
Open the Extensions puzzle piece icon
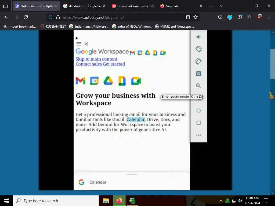[249, 17]
